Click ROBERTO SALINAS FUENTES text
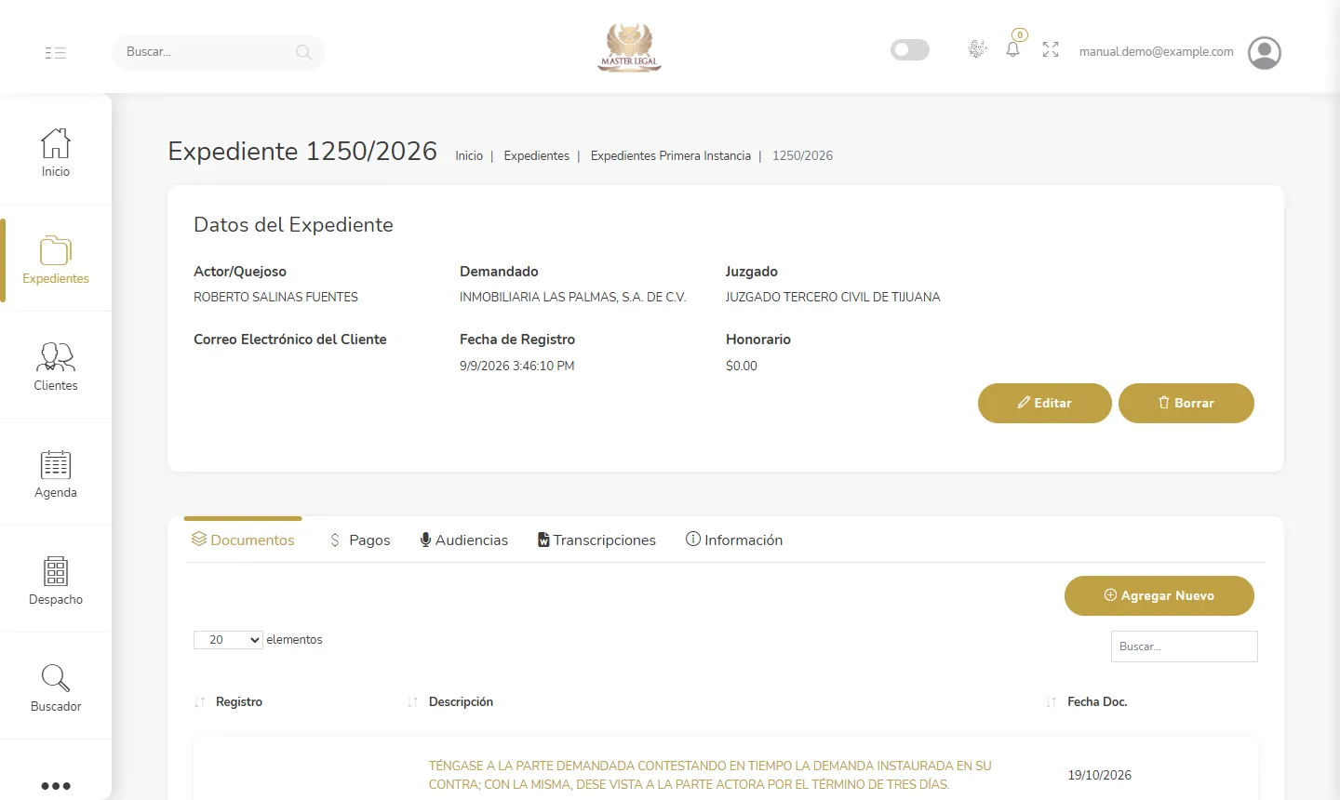This screenshot has height=800, width=1340. coord(275,298)
